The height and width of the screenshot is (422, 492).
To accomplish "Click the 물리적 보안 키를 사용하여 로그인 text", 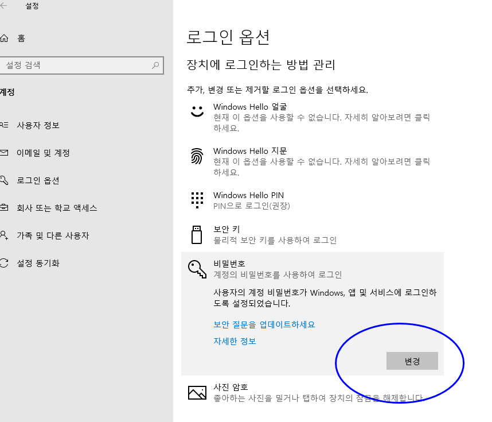I will [275, 241].
